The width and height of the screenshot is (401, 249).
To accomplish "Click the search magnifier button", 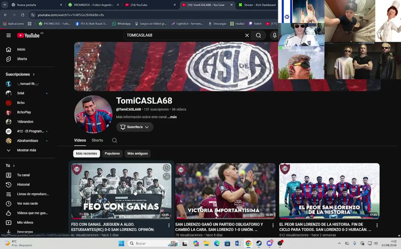I will (259, 35).
